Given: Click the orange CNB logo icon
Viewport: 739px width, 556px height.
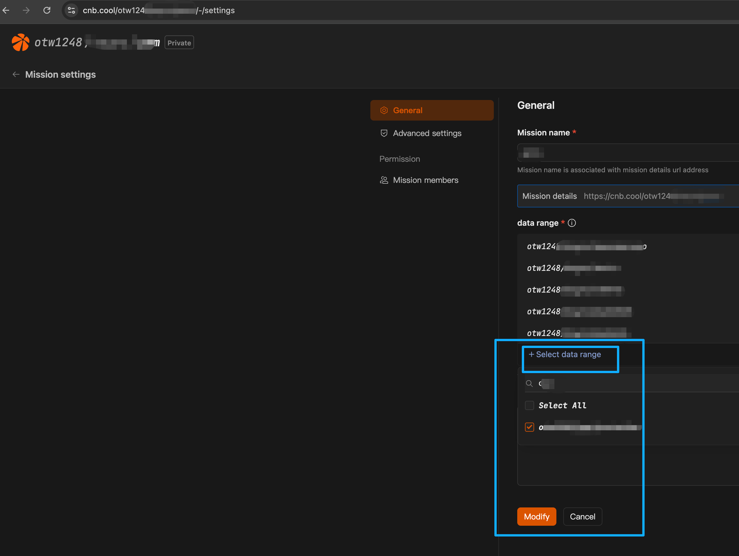Looking at the screenshot, I should 20,42.
